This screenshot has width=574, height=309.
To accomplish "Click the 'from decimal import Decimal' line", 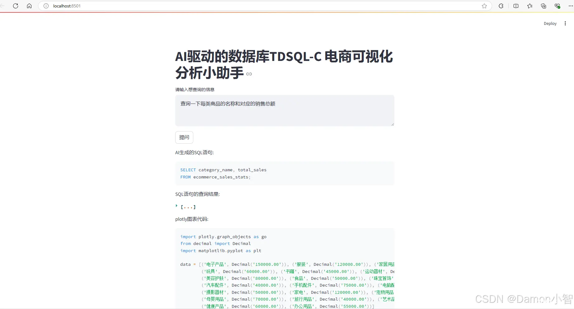I will [x=215, y=244].
